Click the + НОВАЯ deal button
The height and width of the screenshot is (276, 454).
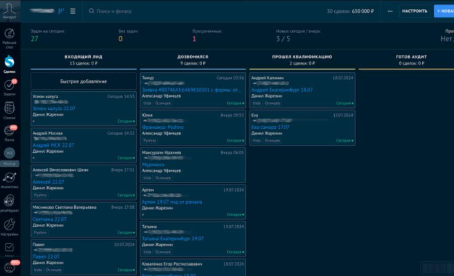[x=444, y=11]
